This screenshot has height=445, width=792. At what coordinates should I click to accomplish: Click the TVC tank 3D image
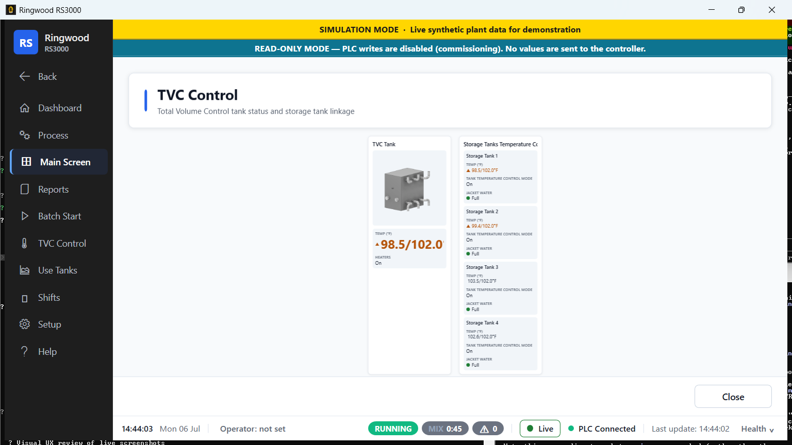[x=409, y=188]
